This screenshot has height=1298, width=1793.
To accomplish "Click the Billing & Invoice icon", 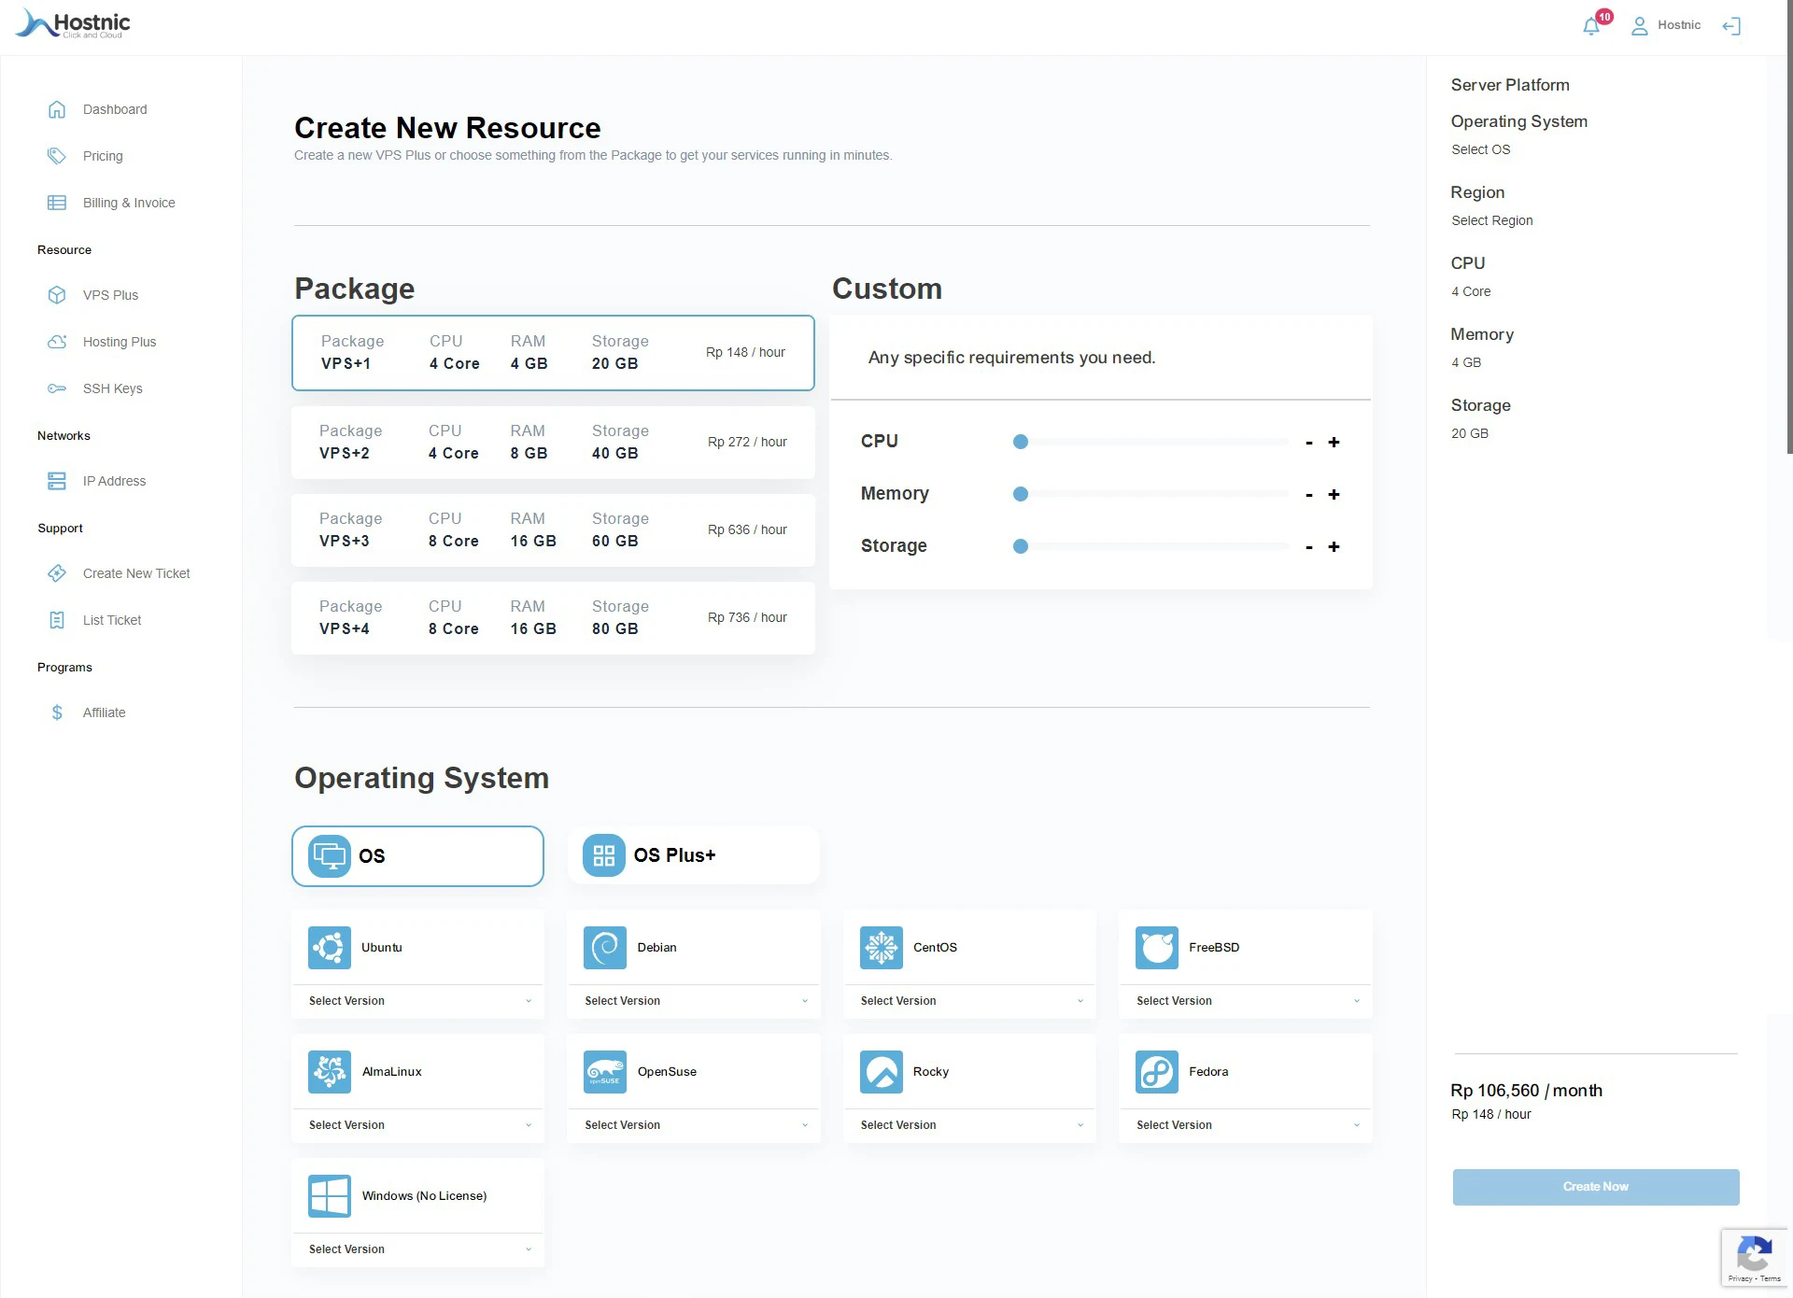I will pyautogui.click(x=57, y=203).
